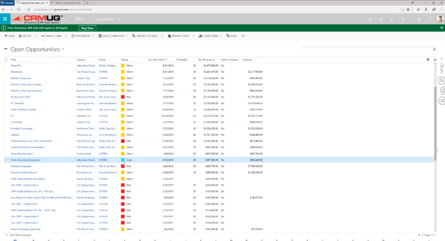
Task: Open the app launcher waffle icon
Action: tap(5, 19)
